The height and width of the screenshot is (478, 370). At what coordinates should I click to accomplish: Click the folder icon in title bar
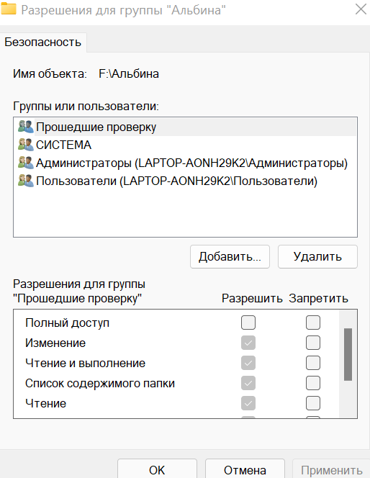(8, 9)
